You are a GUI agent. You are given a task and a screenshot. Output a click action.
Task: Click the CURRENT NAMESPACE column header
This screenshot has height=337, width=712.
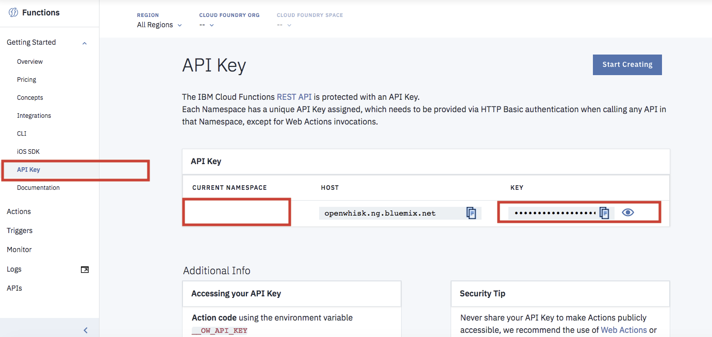click(229, 188)
